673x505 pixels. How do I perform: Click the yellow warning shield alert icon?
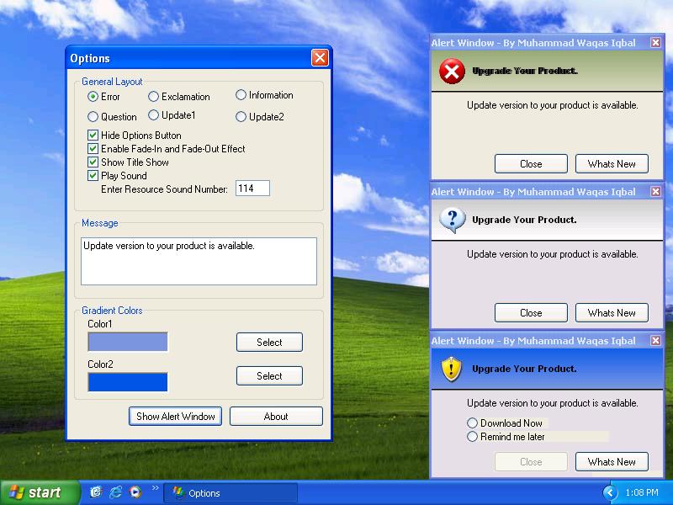click(452, 369)
